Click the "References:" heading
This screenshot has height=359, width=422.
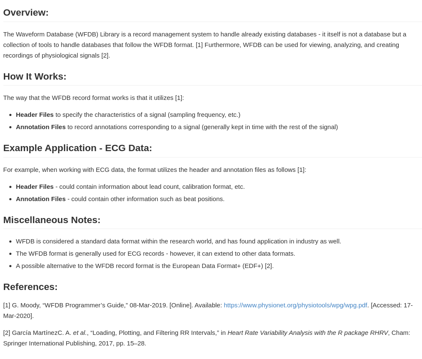tap(30, 287)
